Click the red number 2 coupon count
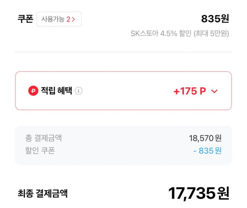 [68, 20]
